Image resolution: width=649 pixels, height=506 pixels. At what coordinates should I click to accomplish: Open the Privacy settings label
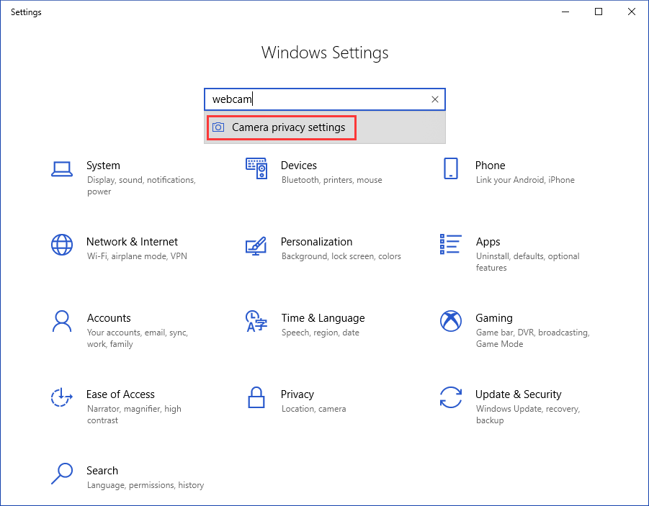[297, 394]
